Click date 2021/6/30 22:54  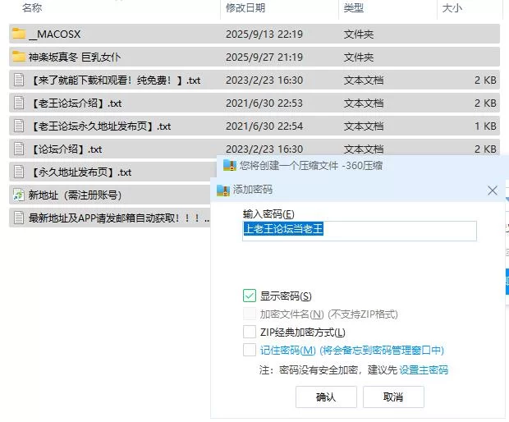coord(264,126)
